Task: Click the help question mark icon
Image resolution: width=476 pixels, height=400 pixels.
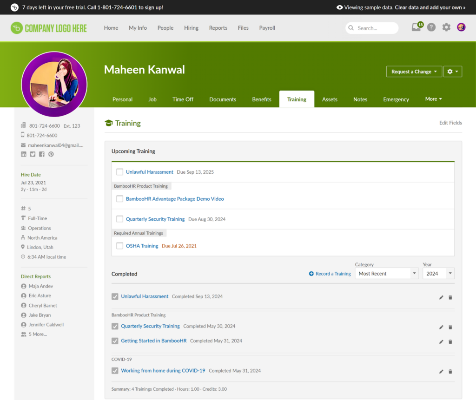Action: [431, 27]
